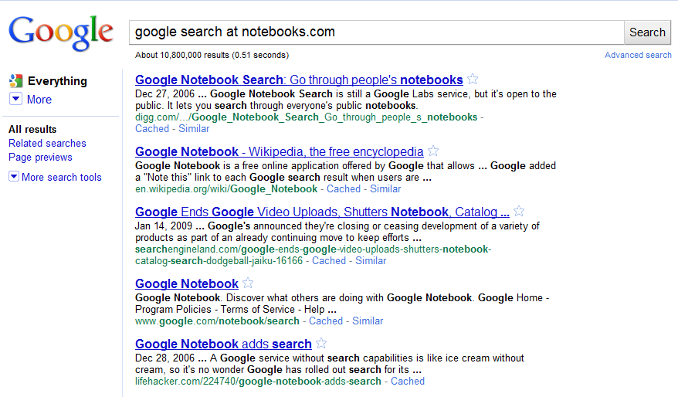The width and height of the screenshot is (678, 397).
Task: Open Cached link for digg result
Action: coord(152,128)
